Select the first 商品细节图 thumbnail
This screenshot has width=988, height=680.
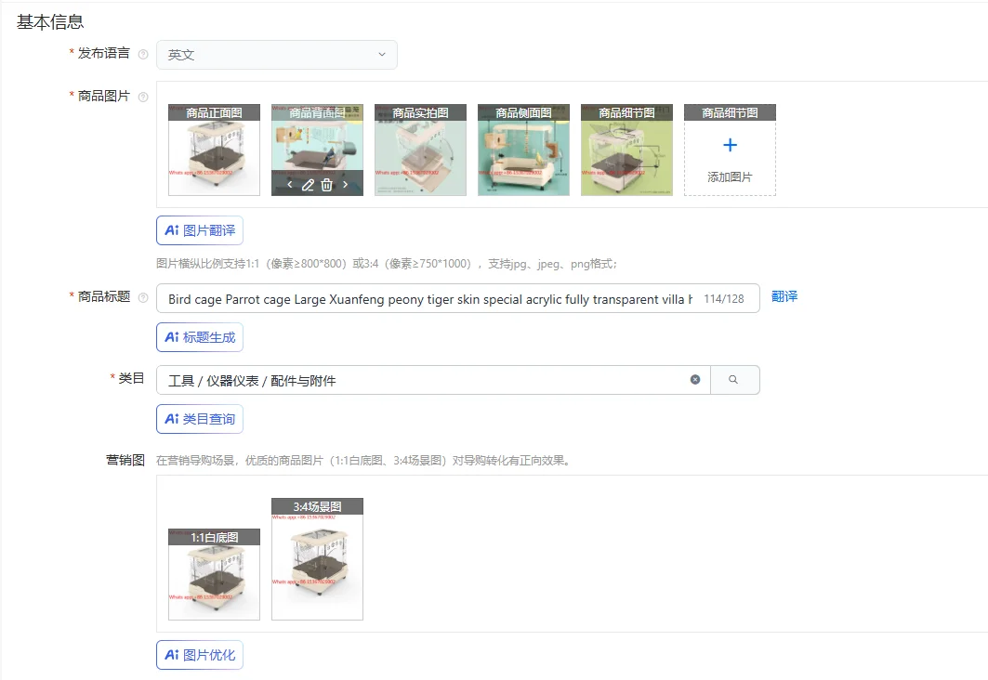pyautogui.click(x=627, y=150)
